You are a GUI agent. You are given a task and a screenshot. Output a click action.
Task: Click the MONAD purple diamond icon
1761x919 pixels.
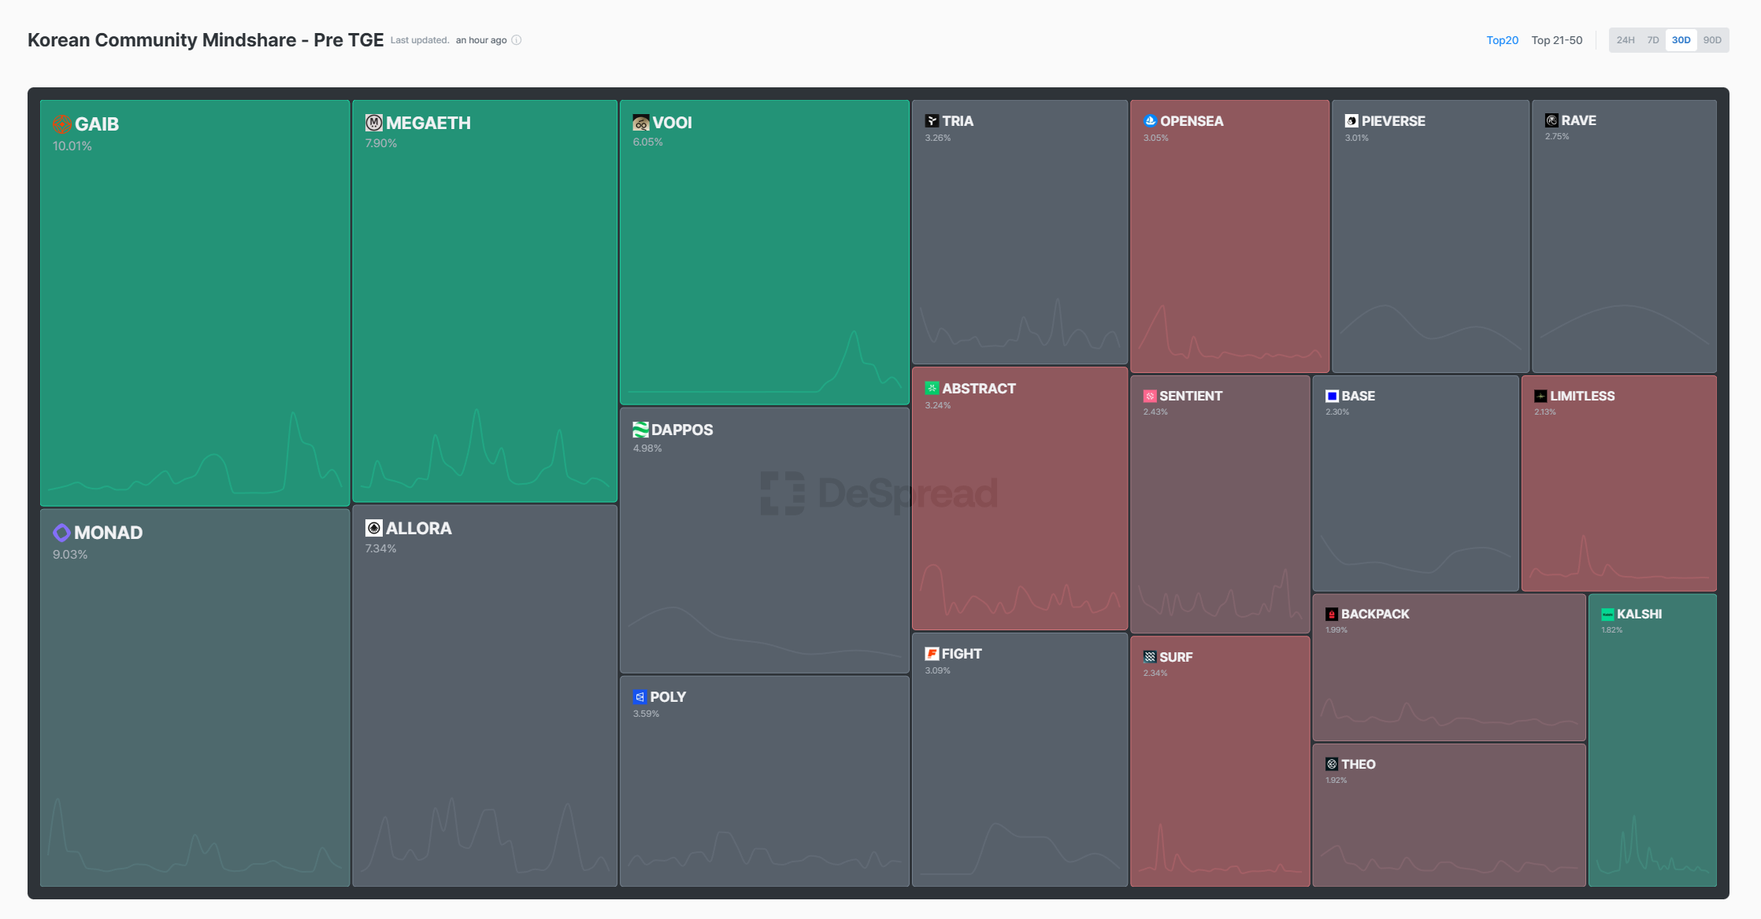click(61, 533)
